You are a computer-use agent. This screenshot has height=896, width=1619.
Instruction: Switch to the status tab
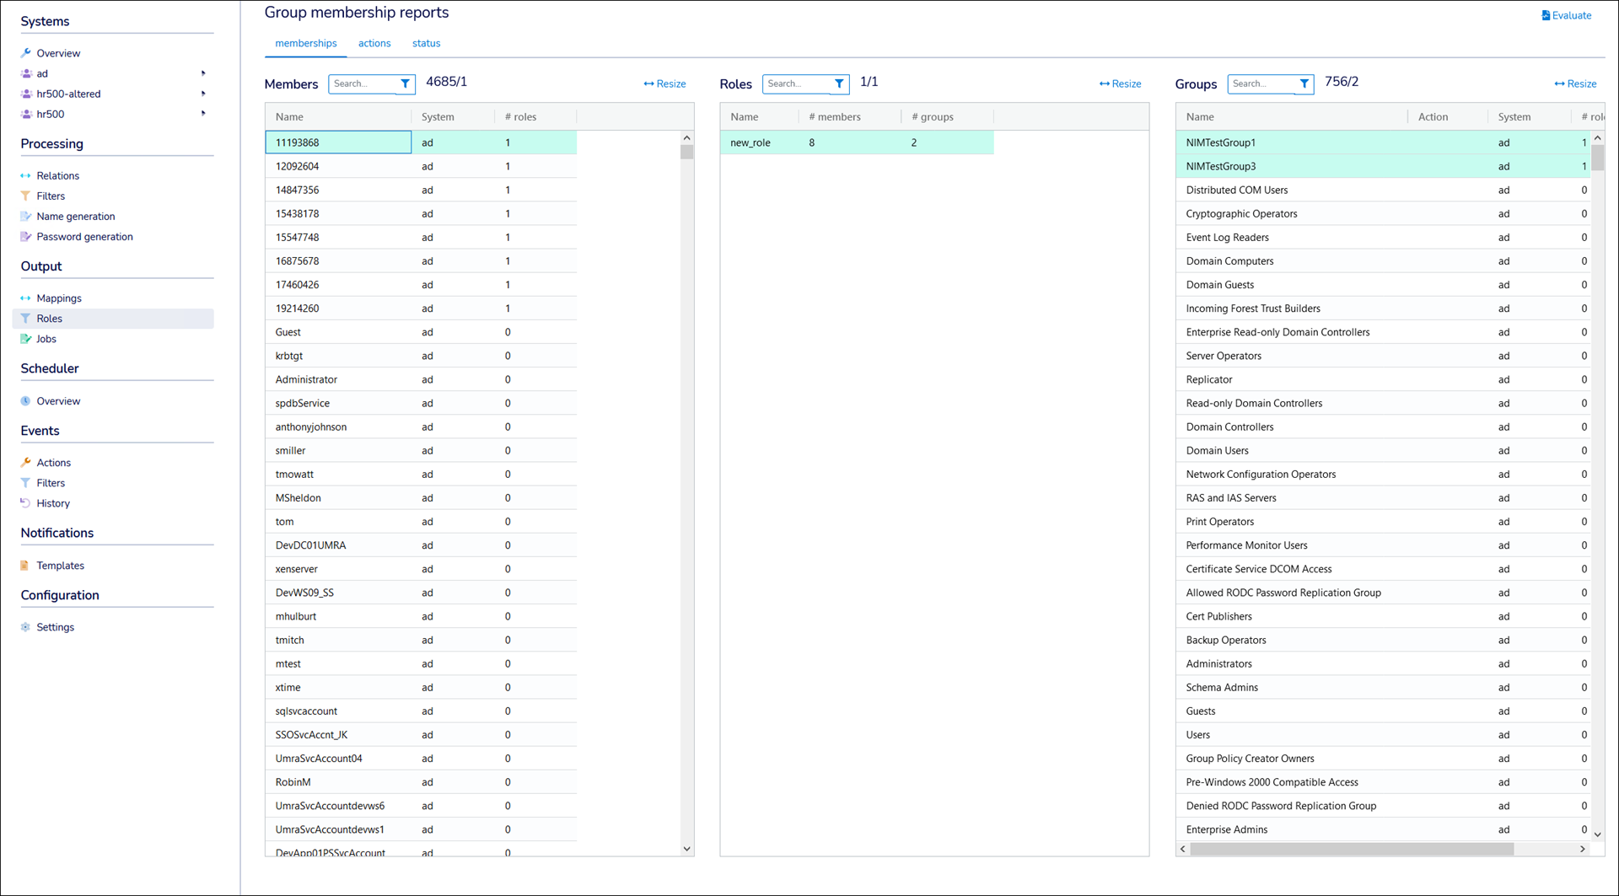click(426, 43)
